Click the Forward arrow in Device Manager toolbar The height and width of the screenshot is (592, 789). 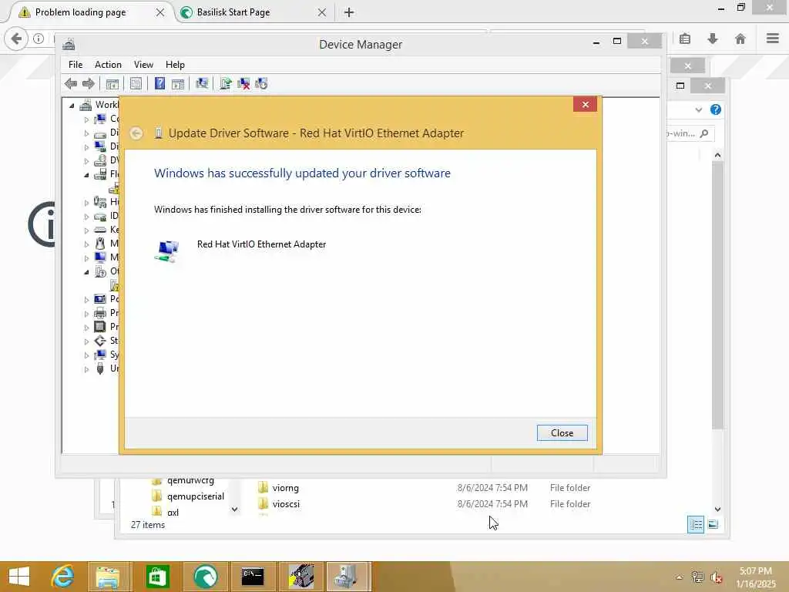tap(88, 83)
